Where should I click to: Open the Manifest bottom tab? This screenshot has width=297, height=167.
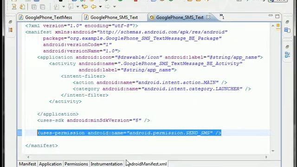click(x=27, y=164)
